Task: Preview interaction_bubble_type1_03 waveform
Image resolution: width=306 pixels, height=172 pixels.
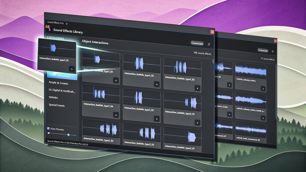Action: (182, 67)
